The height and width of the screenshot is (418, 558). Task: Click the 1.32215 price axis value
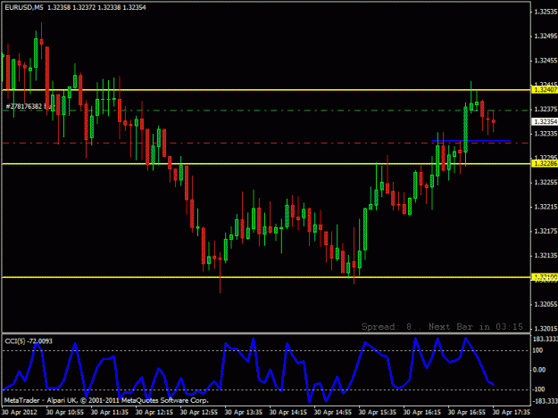pos(546,207)
